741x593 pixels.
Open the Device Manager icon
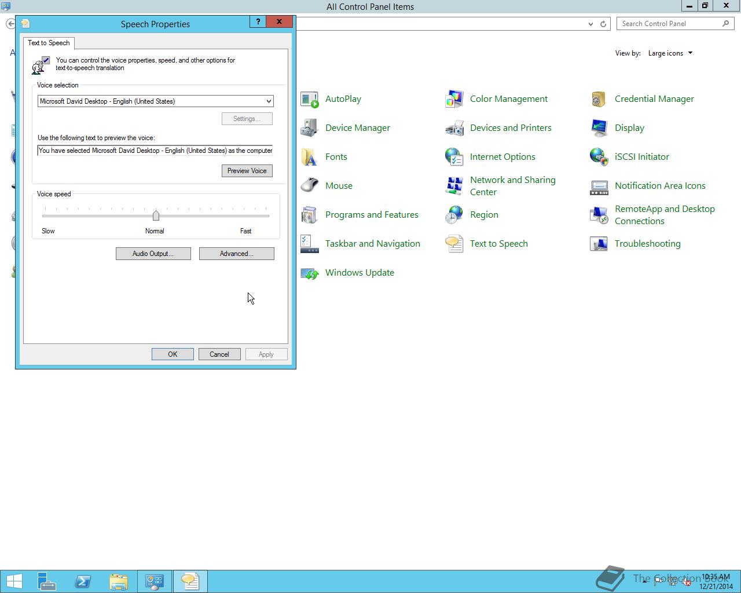(310, 128)
